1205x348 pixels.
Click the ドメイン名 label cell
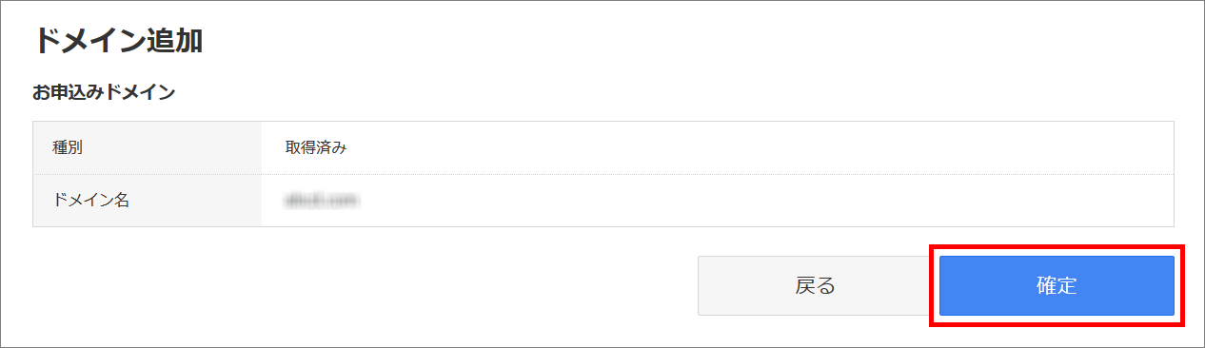coord(148,201)
